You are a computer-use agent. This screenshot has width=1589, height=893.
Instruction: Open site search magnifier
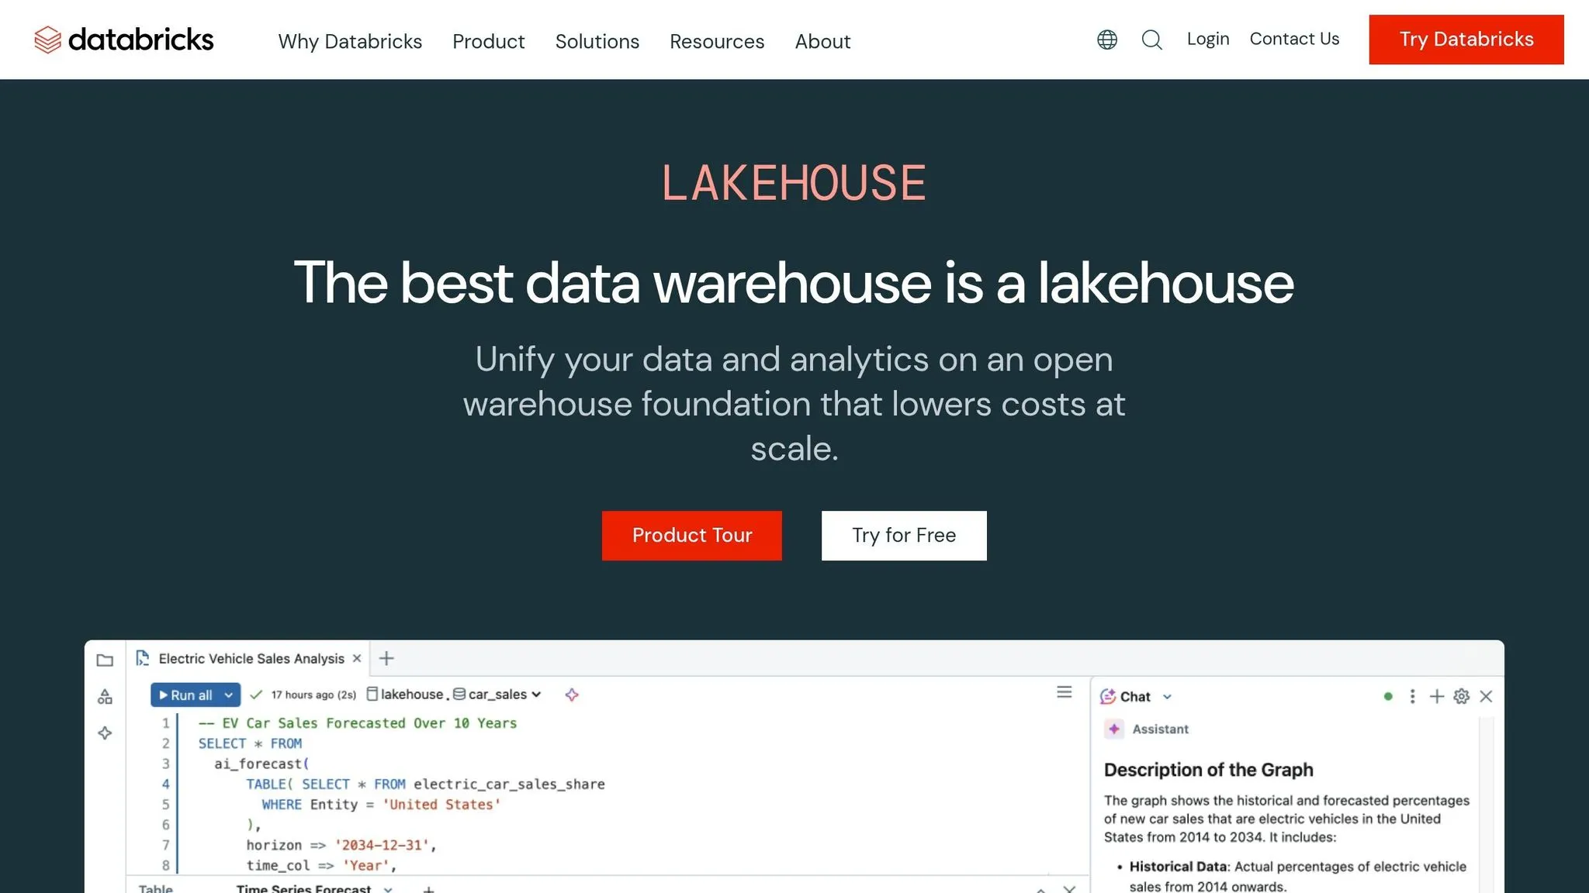[1152, 40]
